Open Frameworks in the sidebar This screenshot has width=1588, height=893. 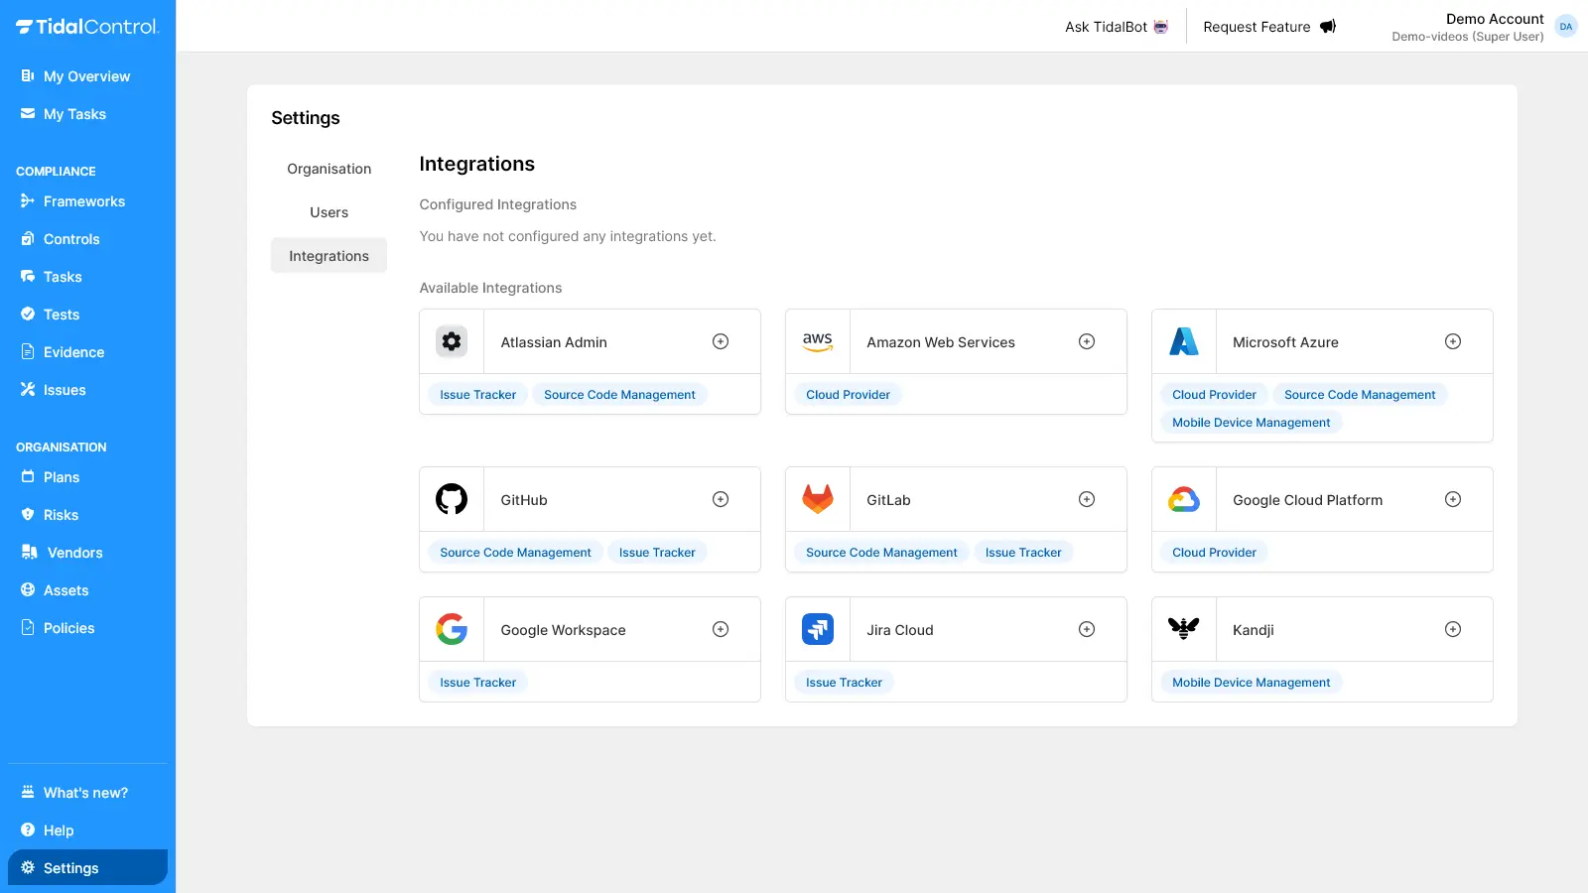coord(83,201)
